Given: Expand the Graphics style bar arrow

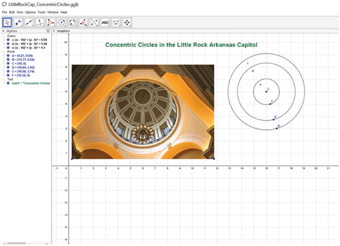Looking at the screenshot, I should (x=54, y=31).
